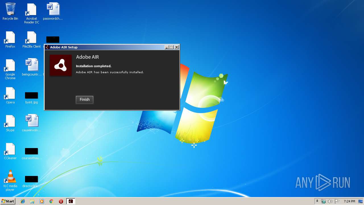364x205 pixels.
Task: Select the Recycle Bin desktop icon
Action: (x=10, y=11)
